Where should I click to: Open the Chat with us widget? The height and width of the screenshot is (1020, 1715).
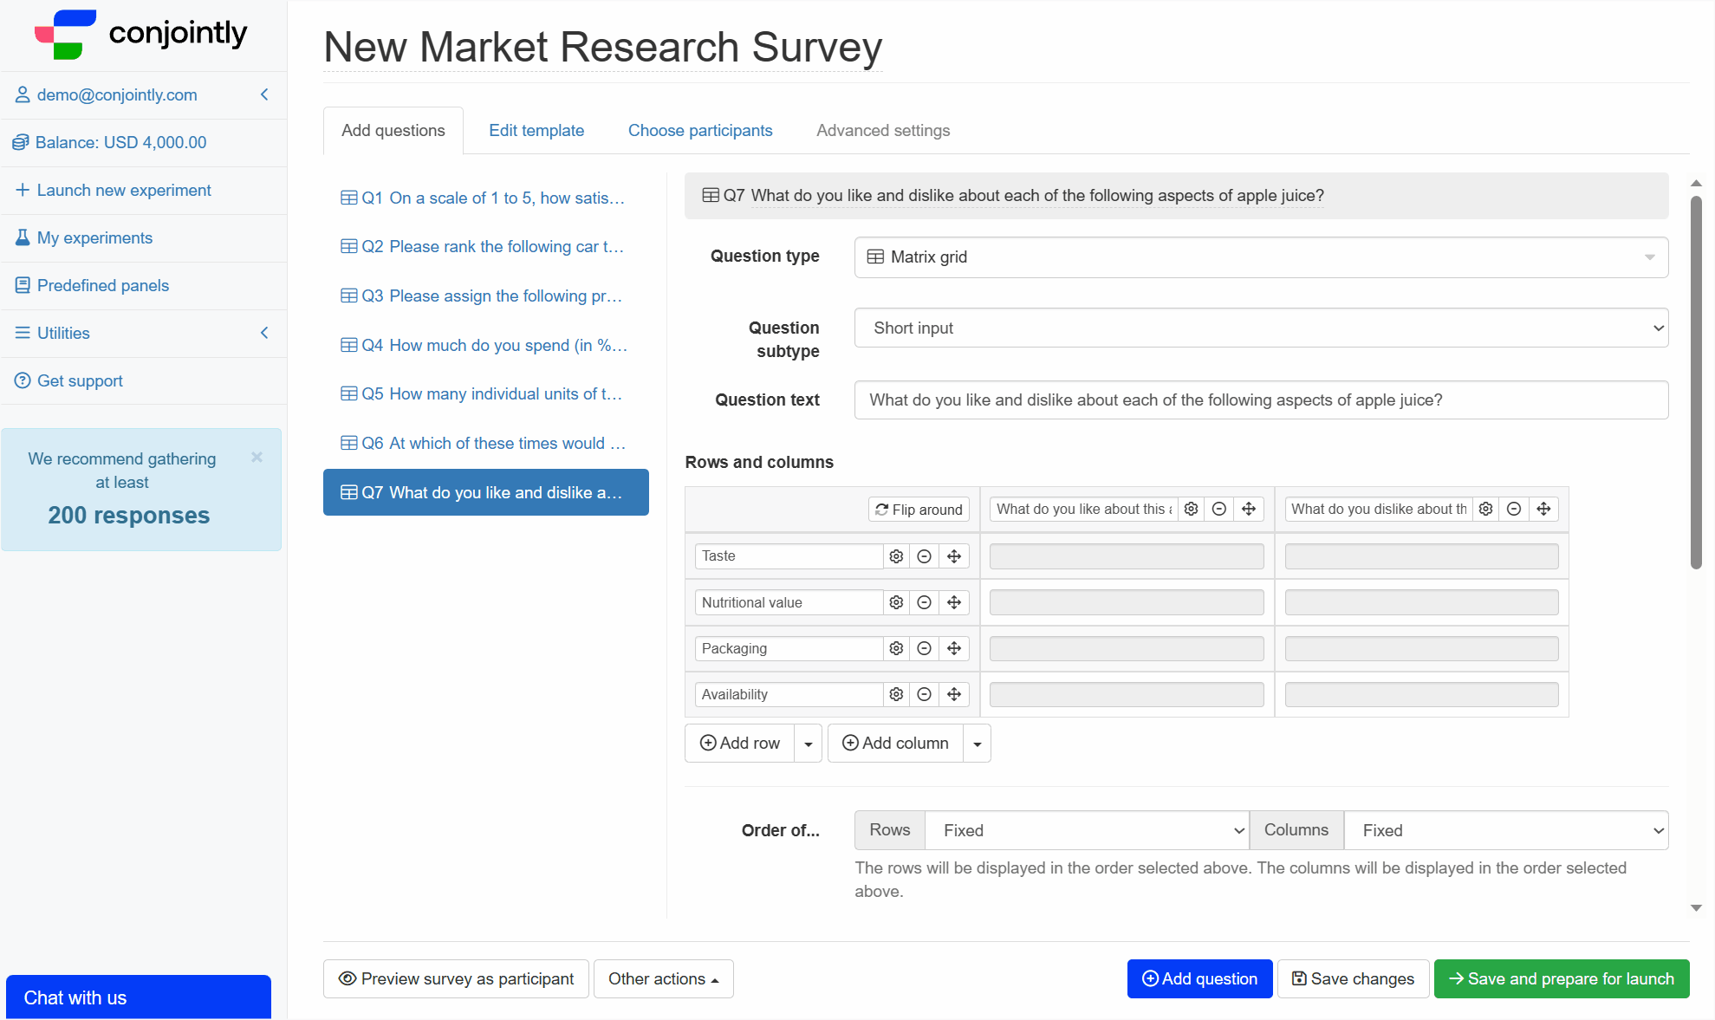click(x=139, y=997)
